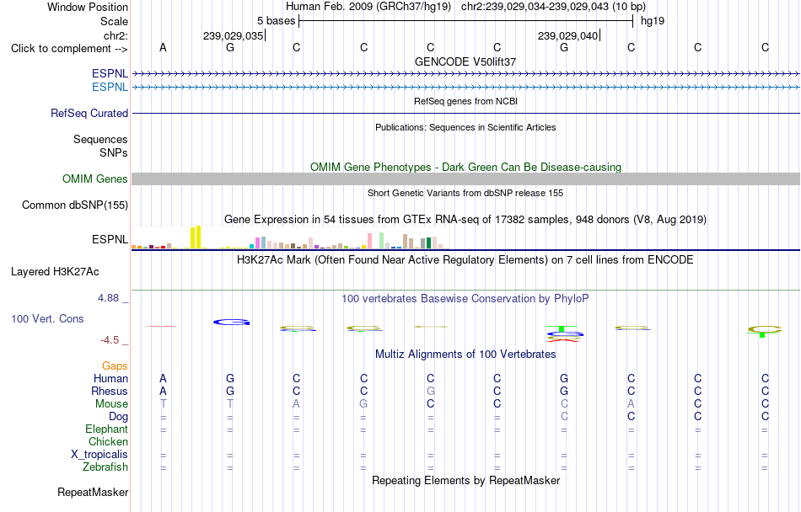Screen dimensions: 801x512
Task: Click the OMIM Genes track label
Action: click(x=95, y=179)
